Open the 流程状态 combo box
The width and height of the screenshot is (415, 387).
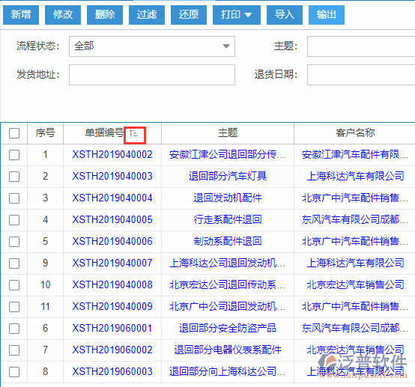pyautogui.click(x=152, y=46)
